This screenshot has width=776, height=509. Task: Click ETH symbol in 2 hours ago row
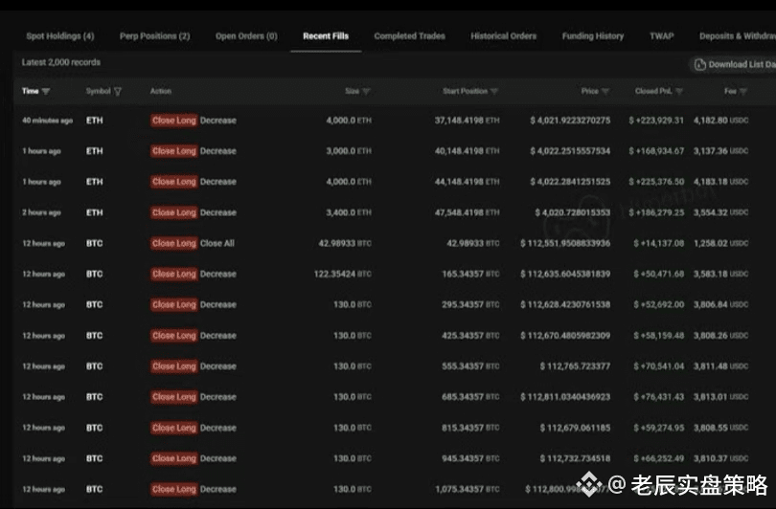95,212
